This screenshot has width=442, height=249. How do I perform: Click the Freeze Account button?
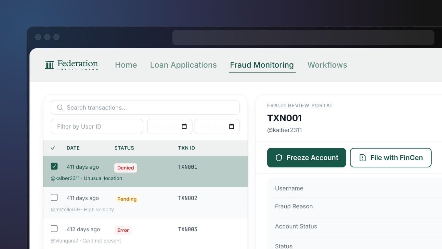[306, 158]
